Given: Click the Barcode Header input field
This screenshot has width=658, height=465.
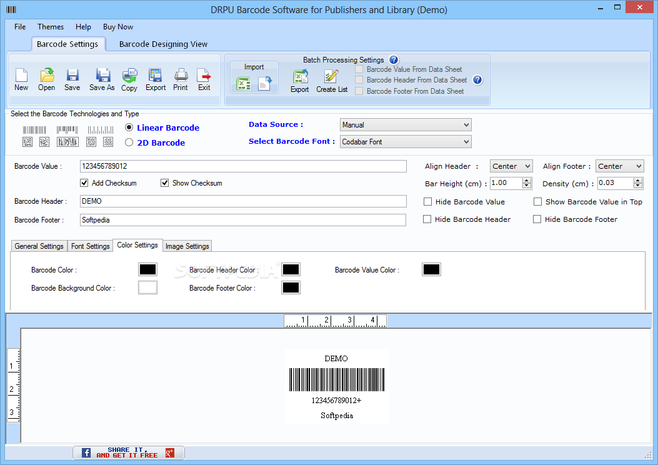Looking at the screenshot, I should click(243, 201).
